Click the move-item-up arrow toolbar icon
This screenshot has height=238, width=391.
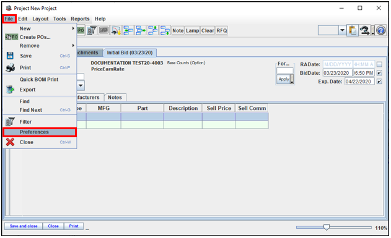(152, 30)
